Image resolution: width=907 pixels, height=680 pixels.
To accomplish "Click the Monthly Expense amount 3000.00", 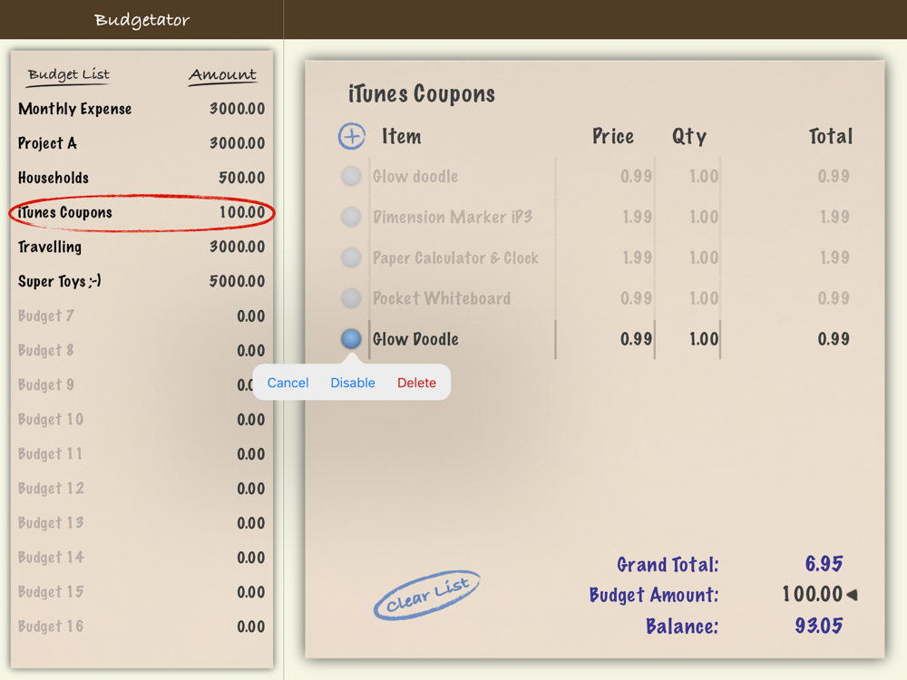I will pyautogui.click(x=237, y=109).
